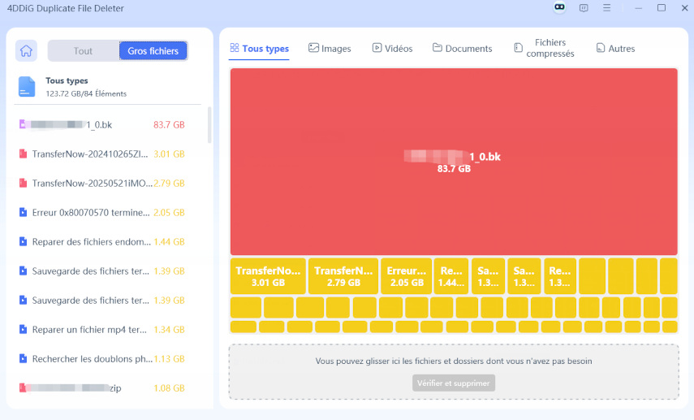Click the blue video icon of Erreur 0x80070570
The height and width of the screenshot is (420, 694).
click(23, 212)
